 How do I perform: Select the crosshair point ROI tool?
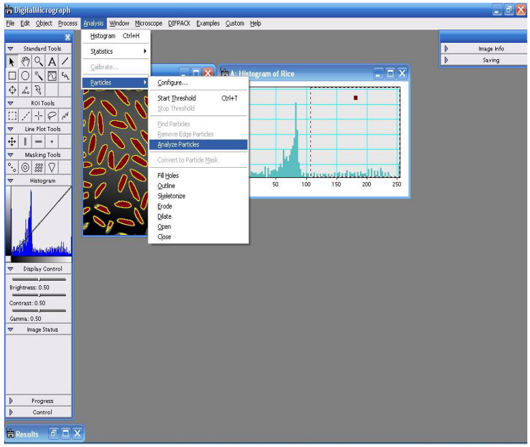[38, 117]
